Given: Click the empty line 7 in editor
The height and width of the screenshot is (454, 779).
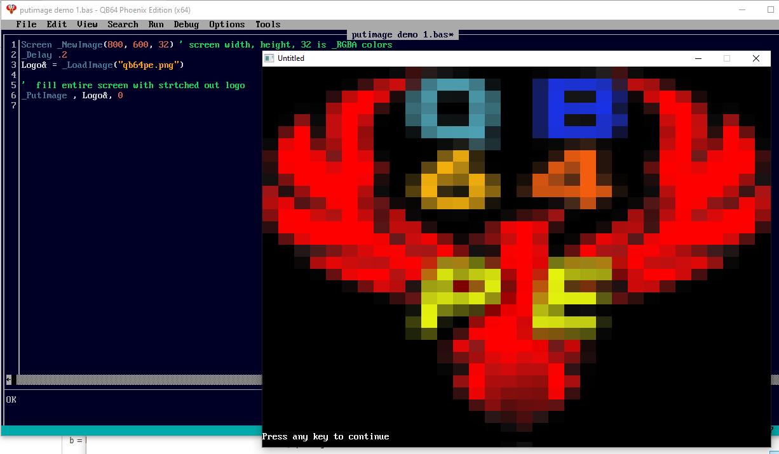Looking at the screenshot, I should [x=140, y=106].
